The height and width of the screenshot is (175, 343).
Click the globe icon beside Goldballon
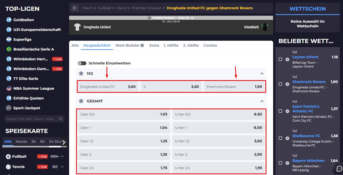pos(9,20)
